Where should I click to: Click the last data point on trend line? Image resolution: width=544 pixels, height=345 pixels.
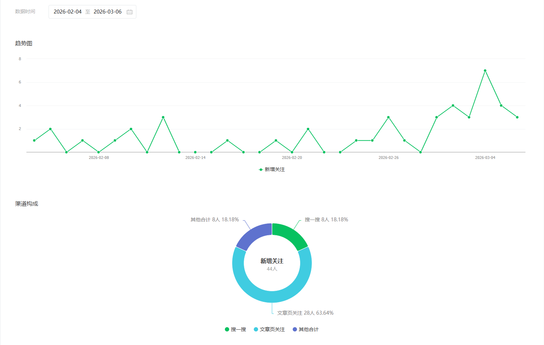517,117
